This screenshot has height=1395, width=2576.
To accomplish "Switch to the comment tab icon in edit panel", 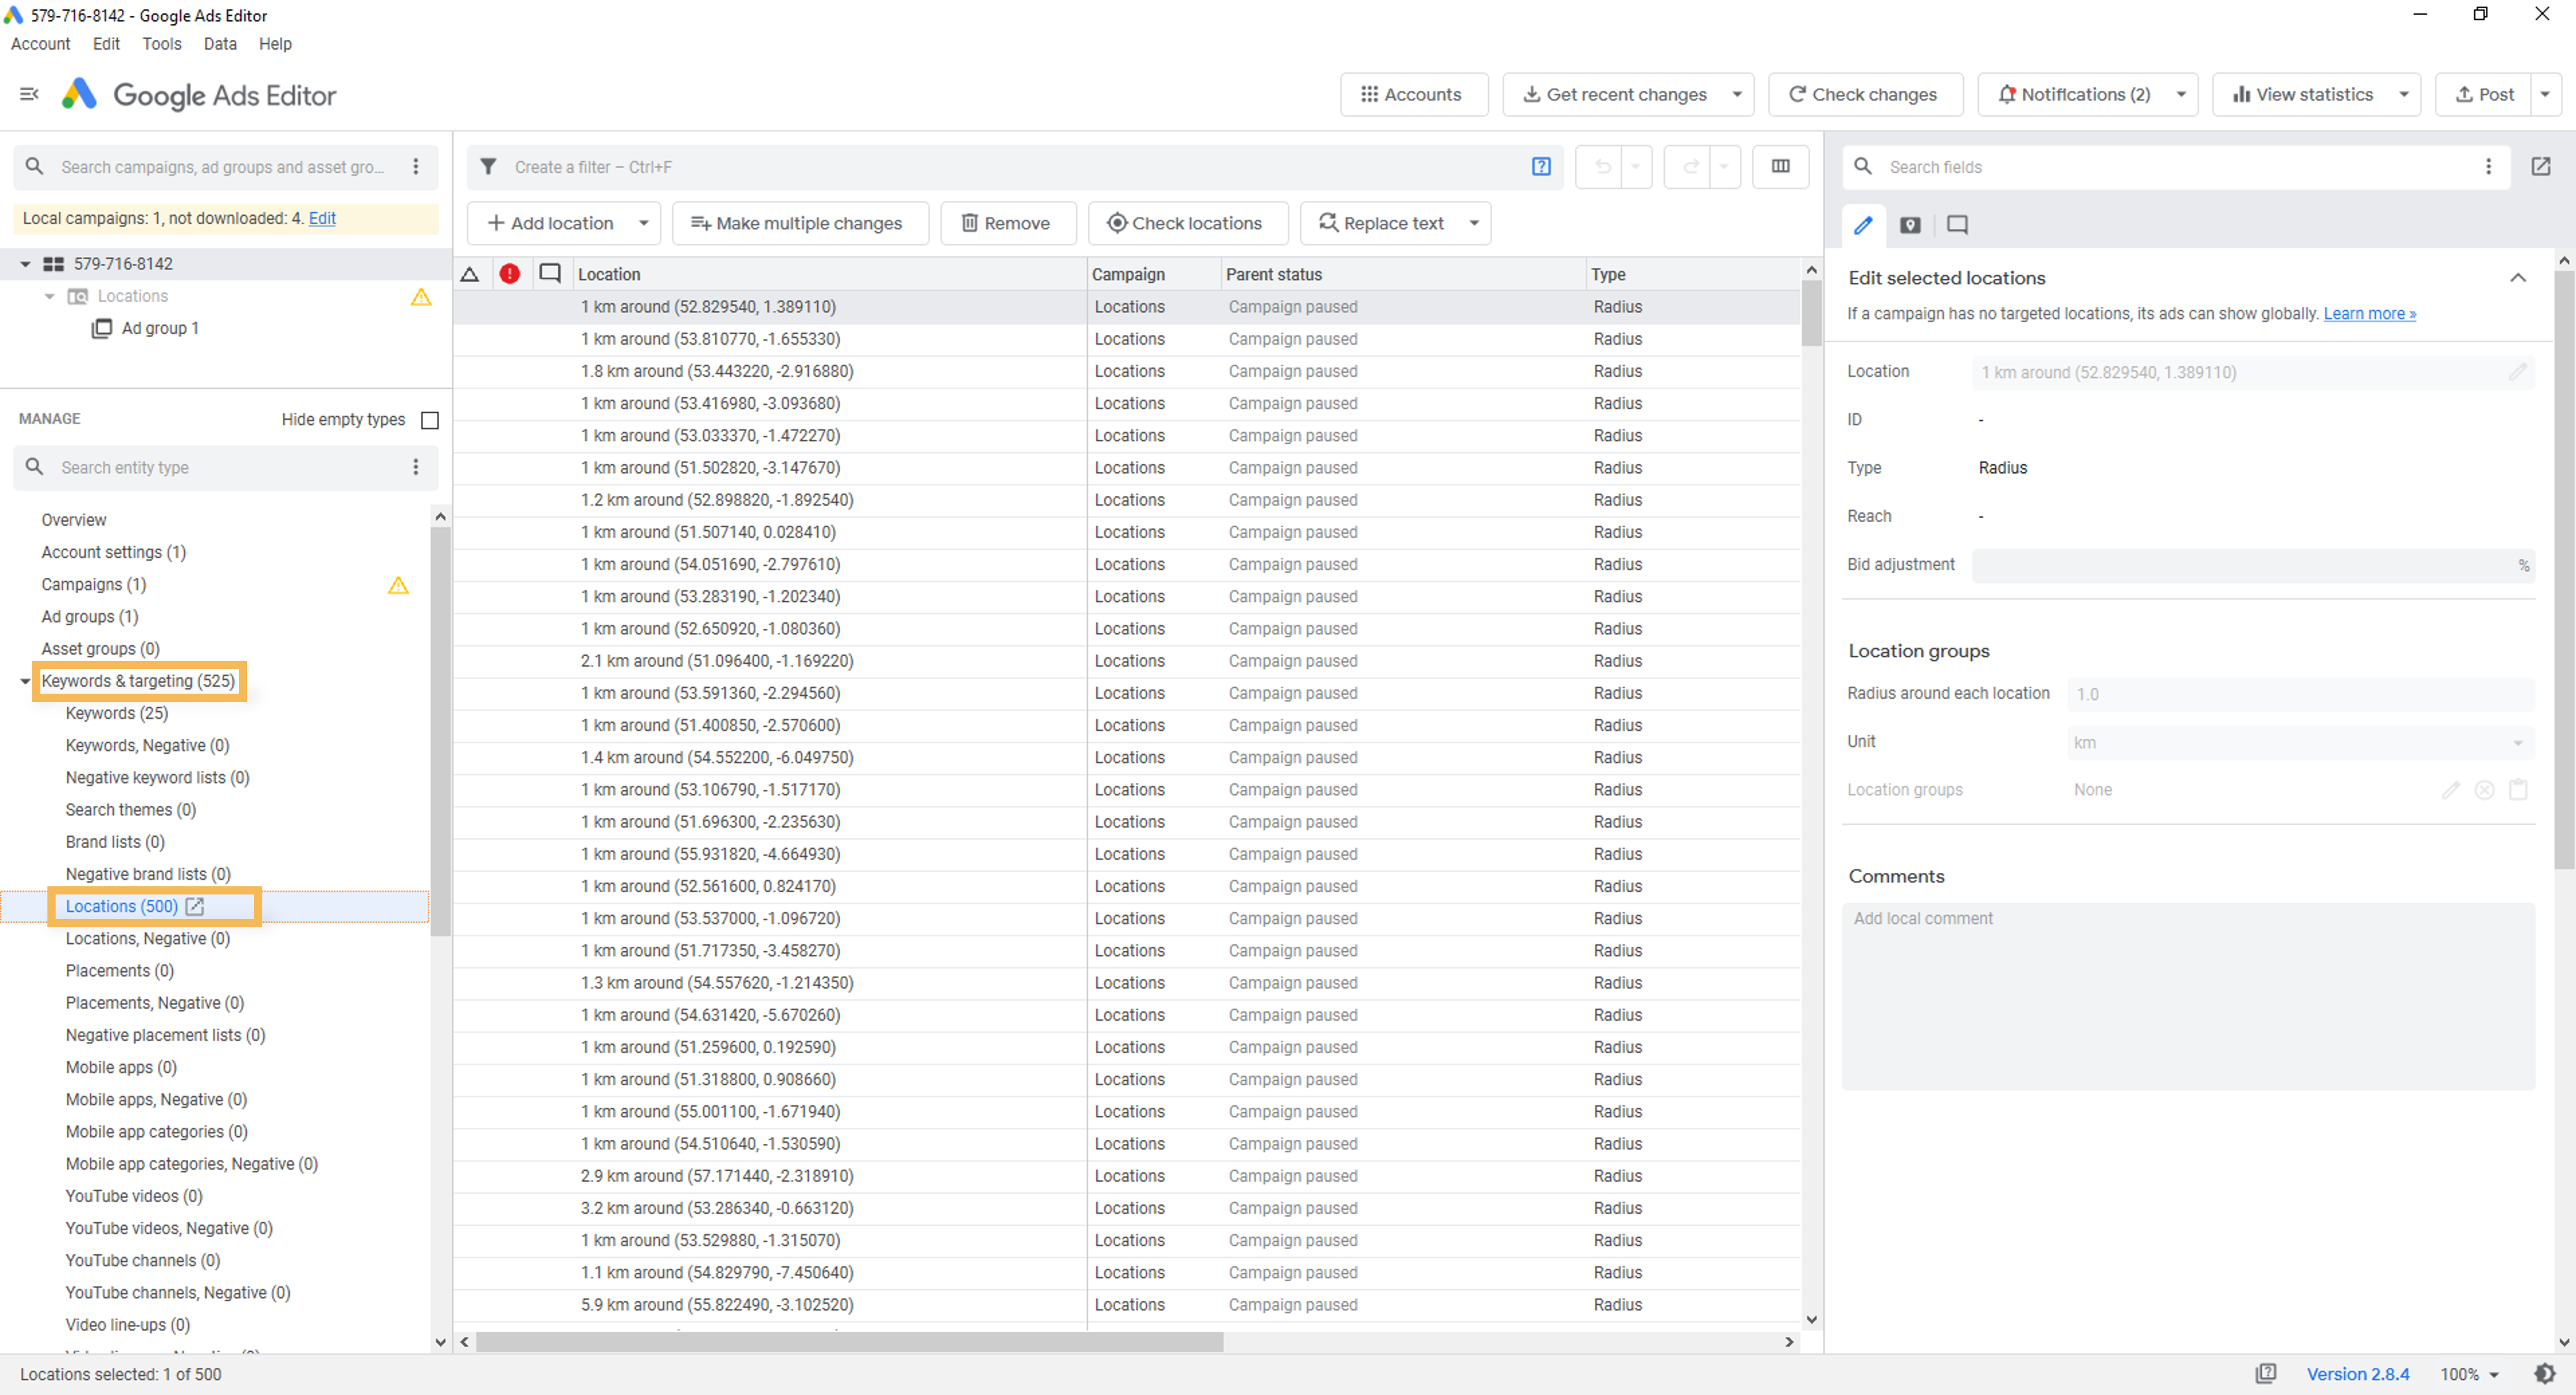I will point(1956,225).
